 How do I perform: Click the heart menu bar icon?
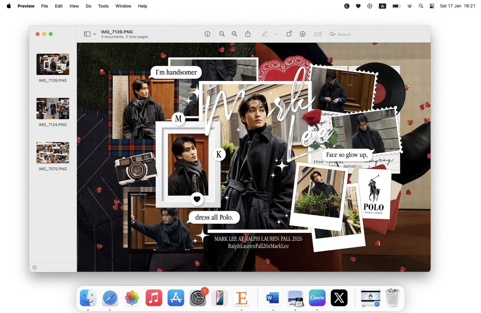coord(358,6)
